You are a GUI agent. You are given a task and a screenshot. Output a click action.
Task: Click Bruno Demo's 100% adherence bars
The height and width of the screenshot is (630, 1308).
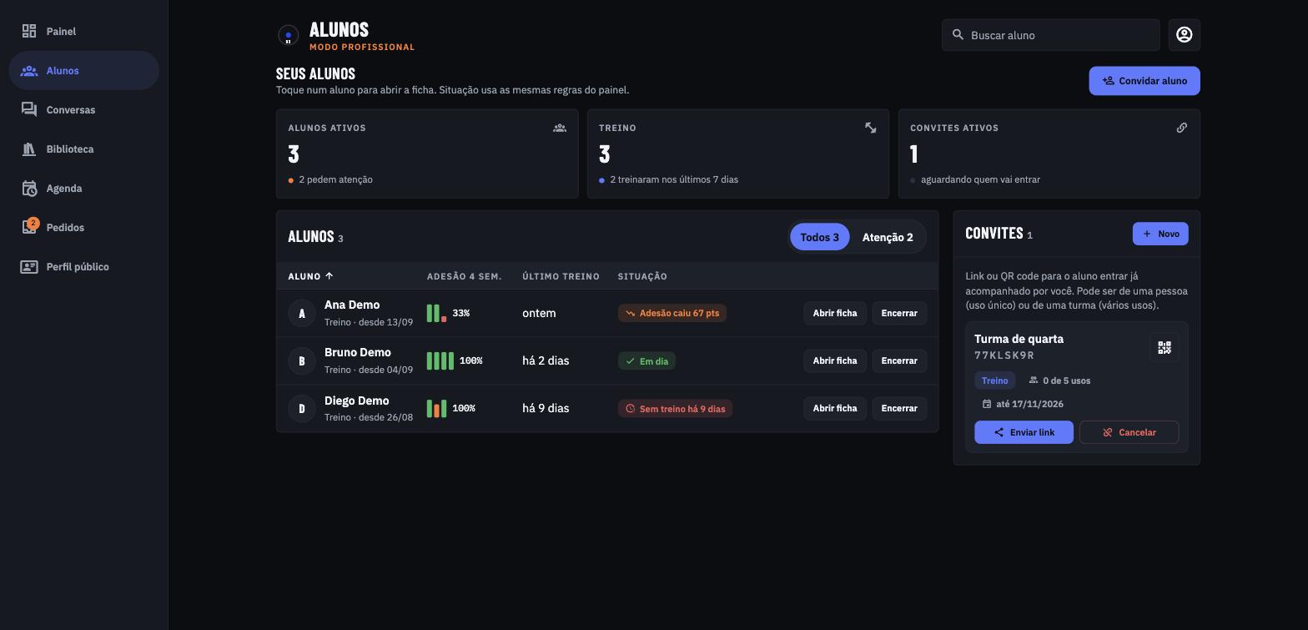coord(440,360)
